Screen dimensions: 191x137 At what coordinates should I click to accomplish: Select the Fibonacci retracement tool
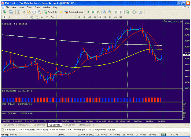[x=37, y=17]
